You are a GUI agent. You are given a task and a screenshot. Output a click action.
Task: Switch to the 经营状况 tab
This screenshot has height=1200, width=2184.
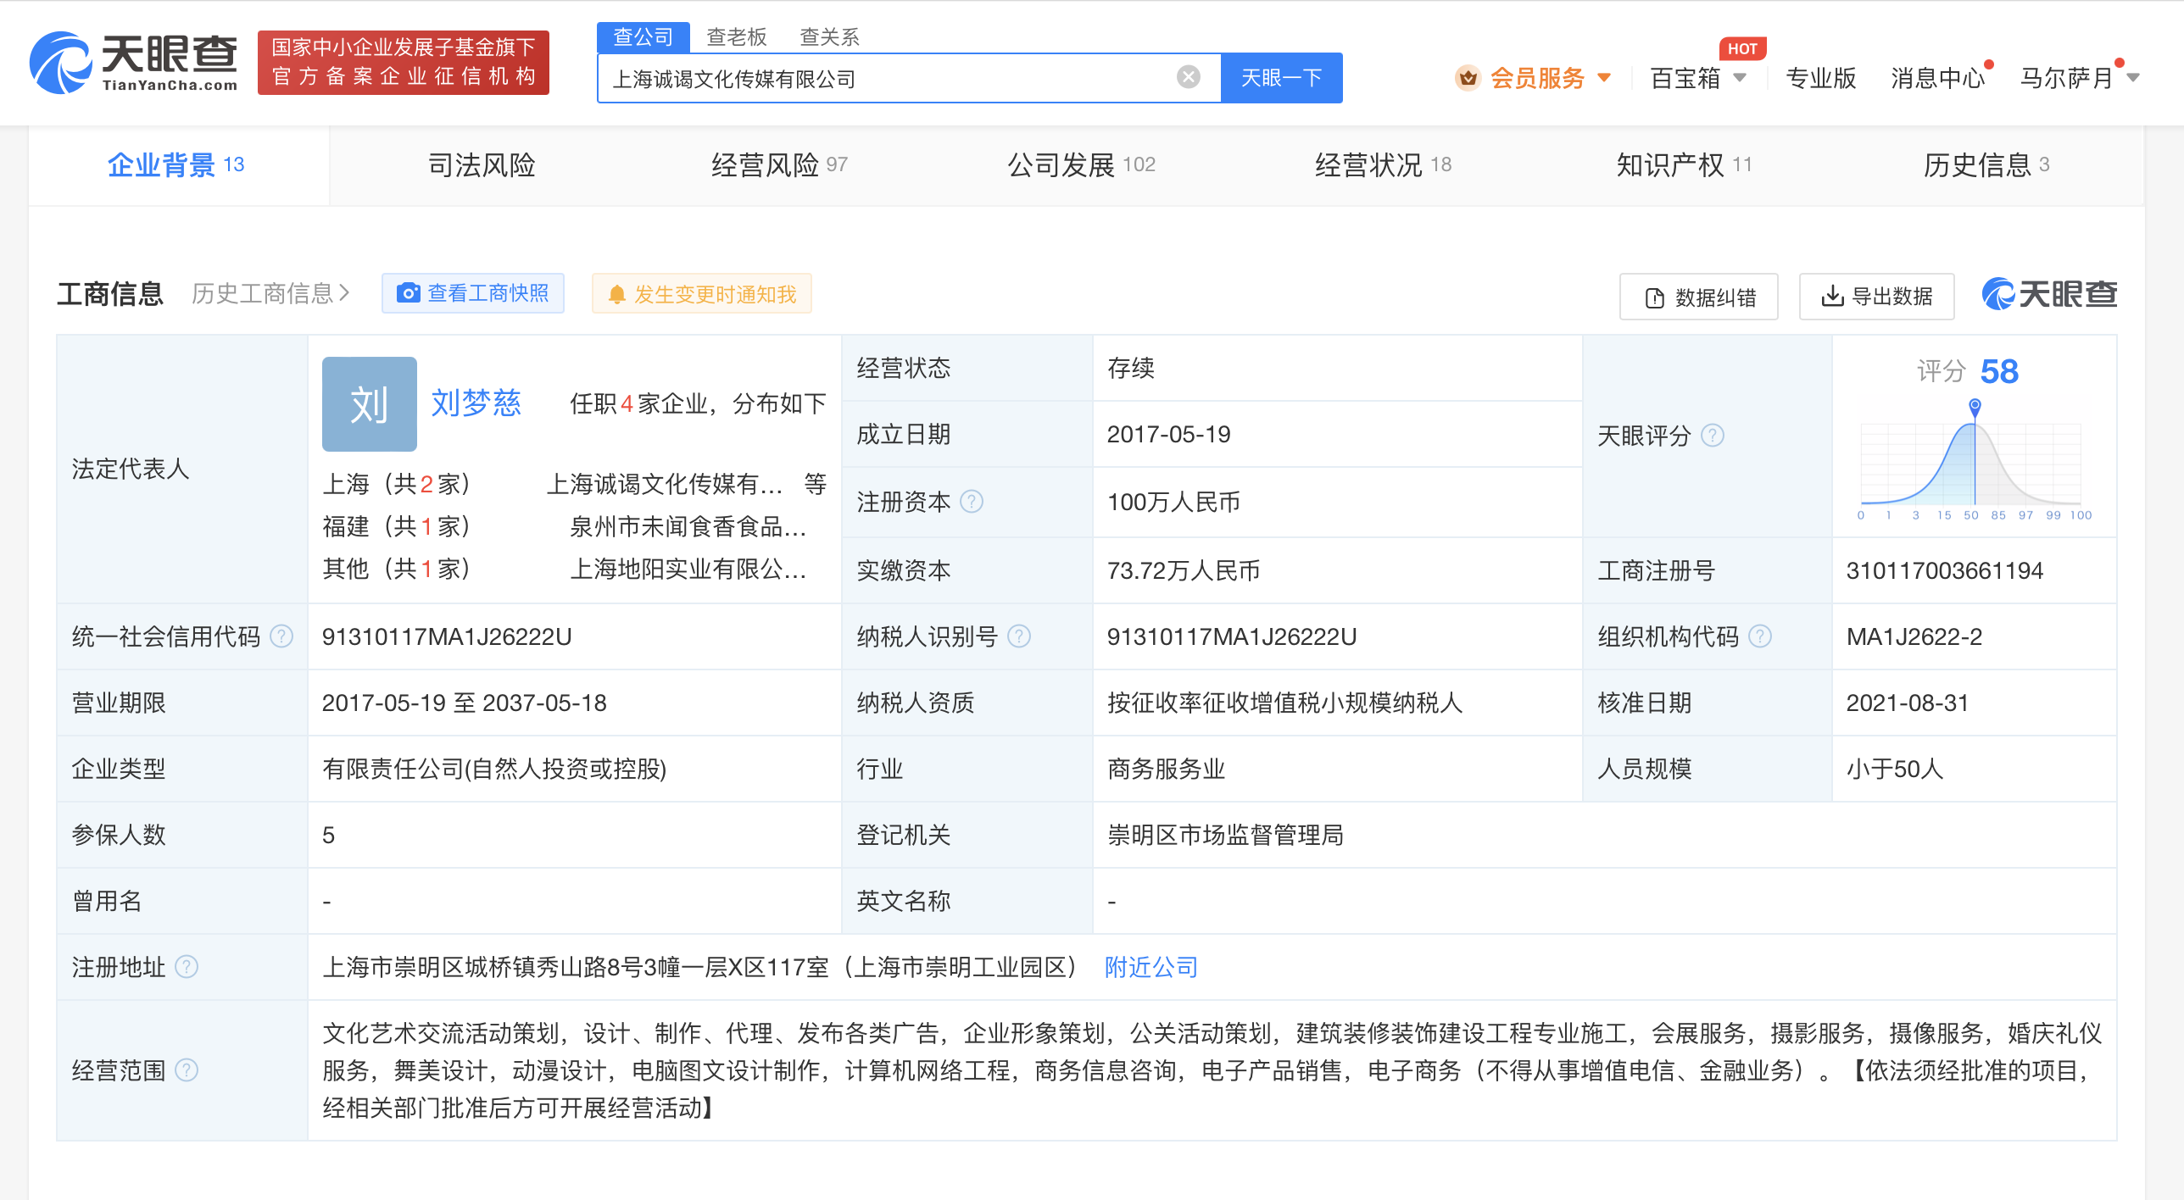1383,165
